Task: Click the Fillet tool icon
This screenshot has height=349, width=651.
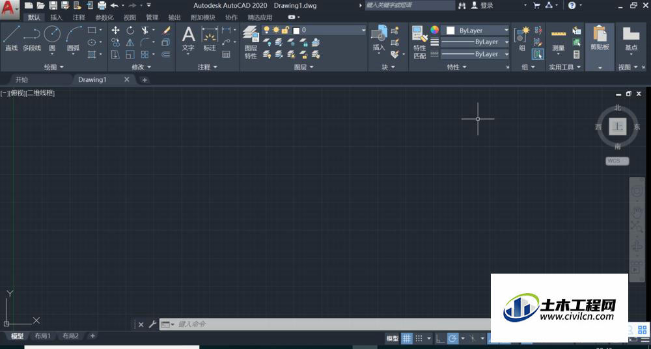Action: pyautogui.click(x=145, y=42)
